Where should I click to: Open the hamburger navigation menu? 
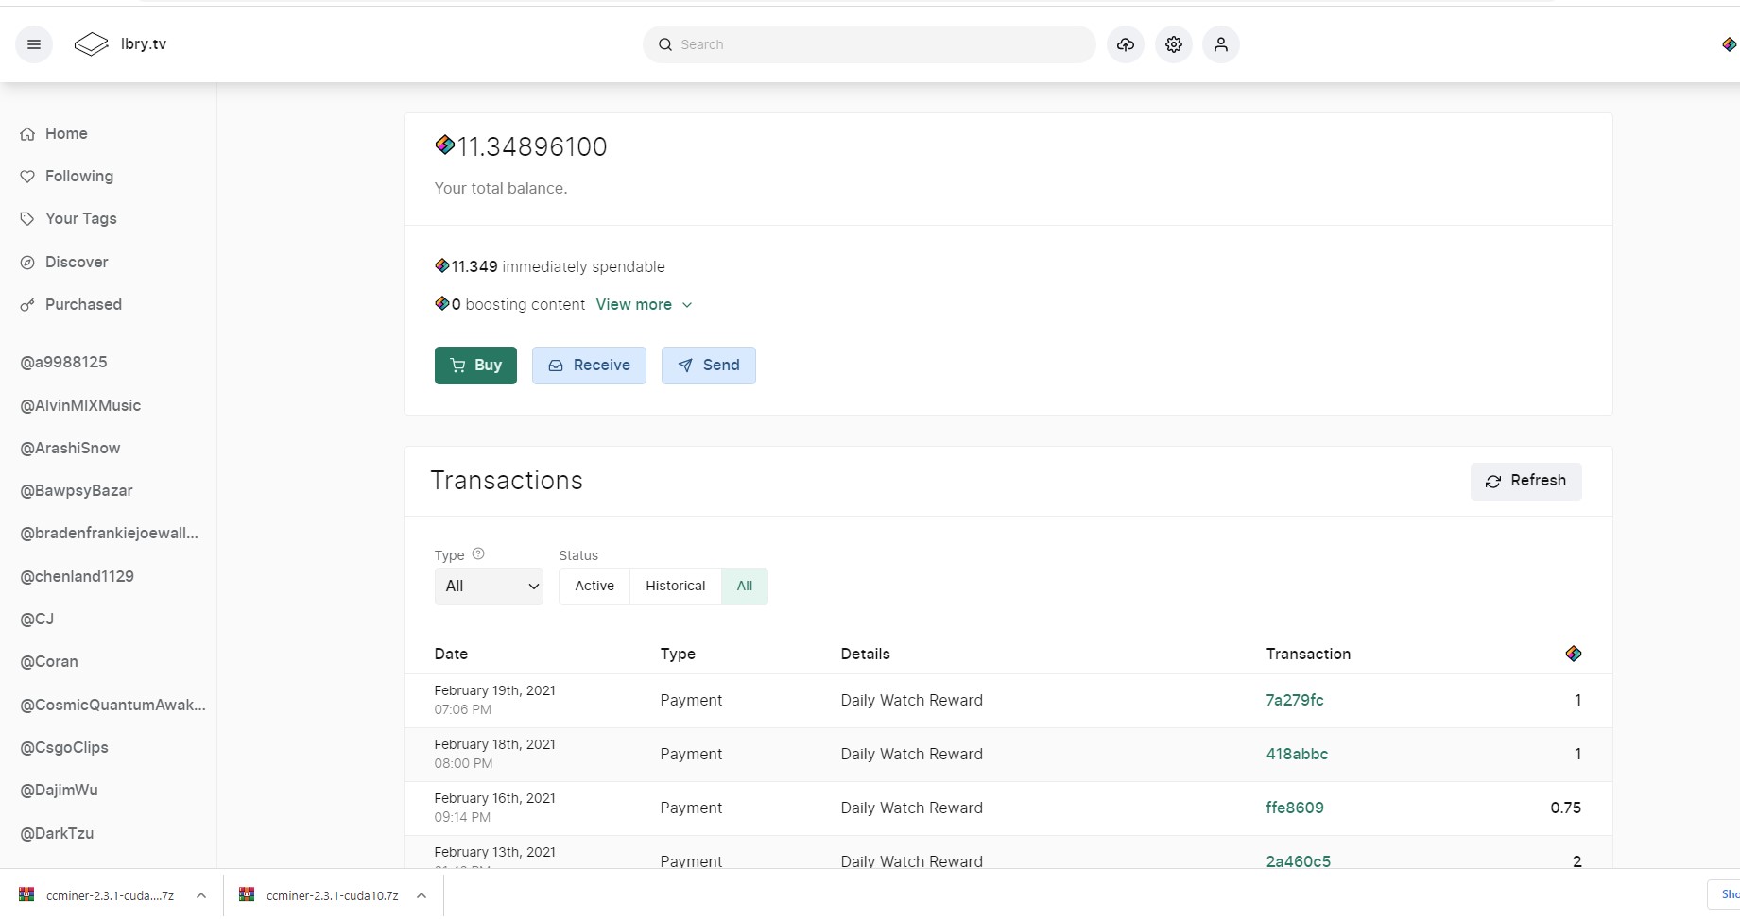(34, 44)
